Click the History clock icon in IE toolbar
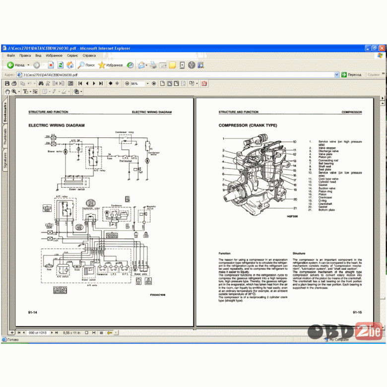The width and height of the screenshot is (387, 387). (130, 65)
